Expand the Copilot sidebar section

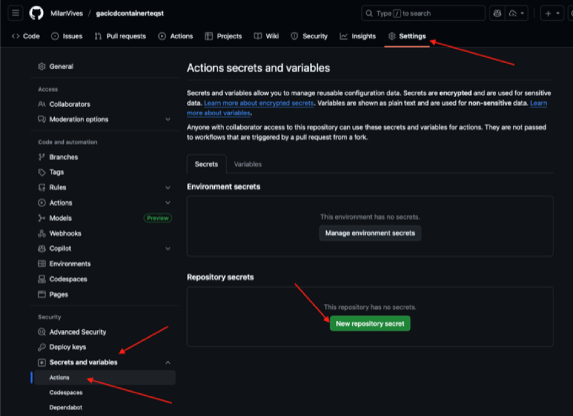pos(168,249)
